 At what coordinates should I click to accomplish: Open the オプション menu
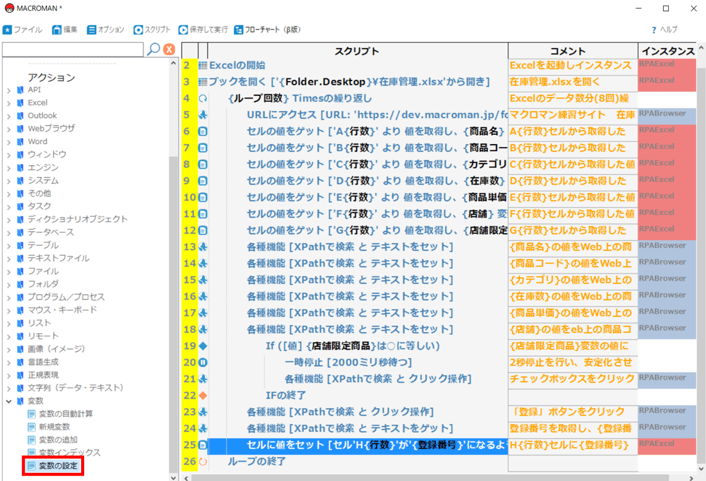coord(106,29)
